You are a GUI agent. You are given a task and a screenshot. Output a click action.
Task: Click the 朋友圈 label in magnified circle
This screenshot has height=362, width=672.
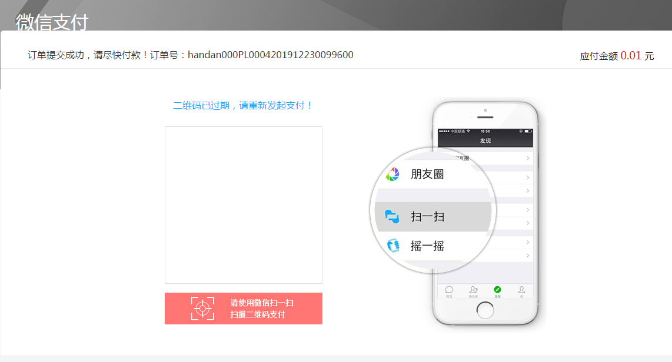coord(427,174)
